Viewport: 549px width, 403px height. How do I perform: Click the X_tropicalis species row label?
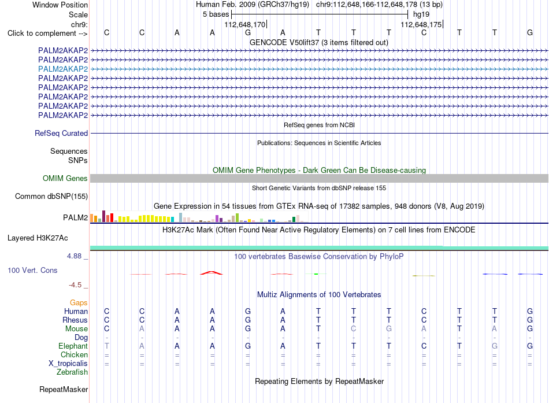tap(68, 364)
